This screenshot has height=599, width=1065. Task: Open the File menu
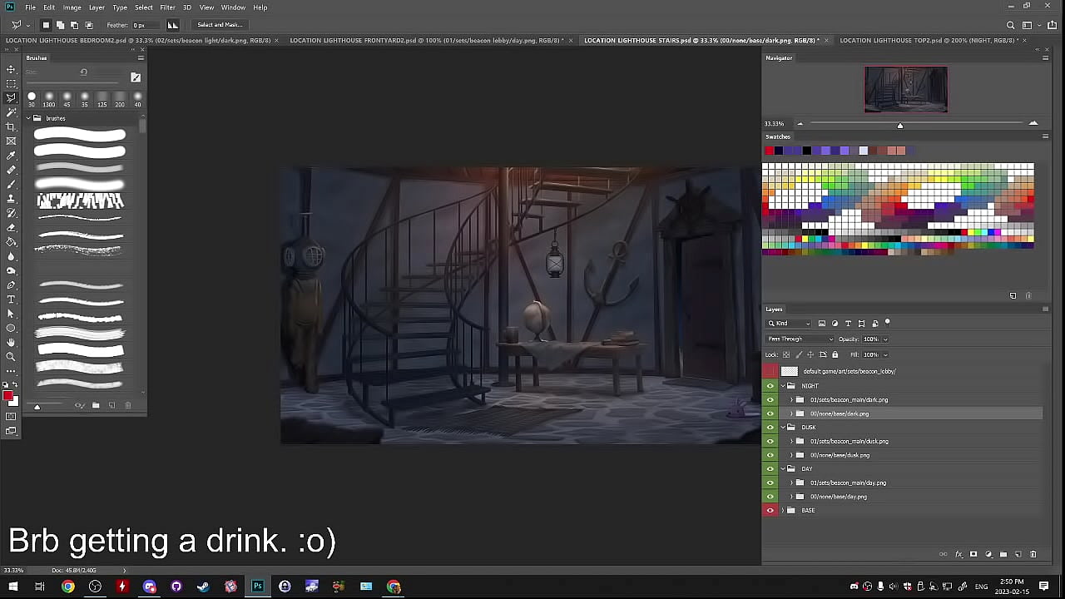point(30,7)
